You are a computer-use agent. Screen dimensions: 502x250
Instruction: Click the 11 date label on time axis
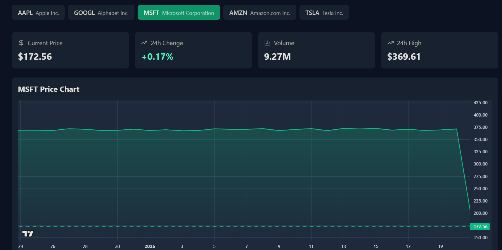tap(311, 246)
